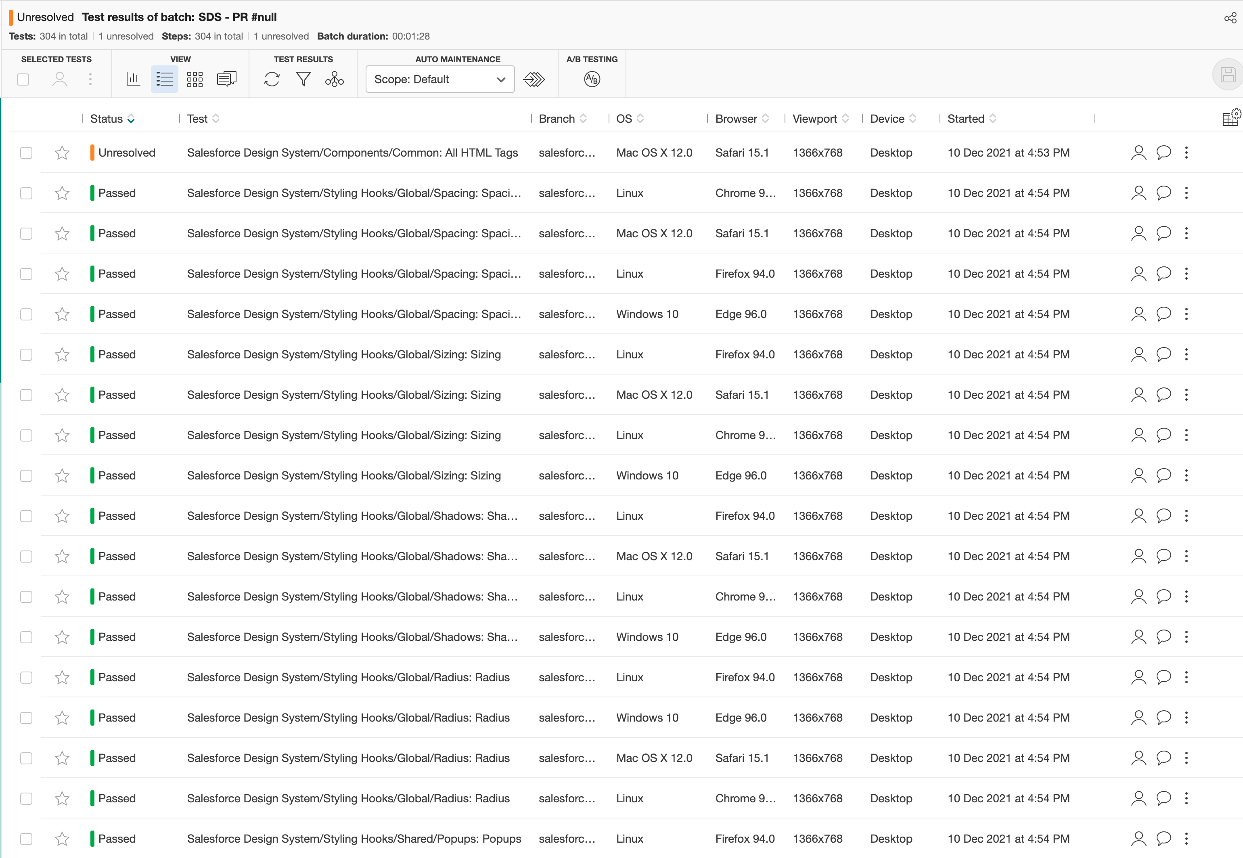The image size is (1243, 858).
Task: Refresh the test results
Action: click(x=272, y=78)
